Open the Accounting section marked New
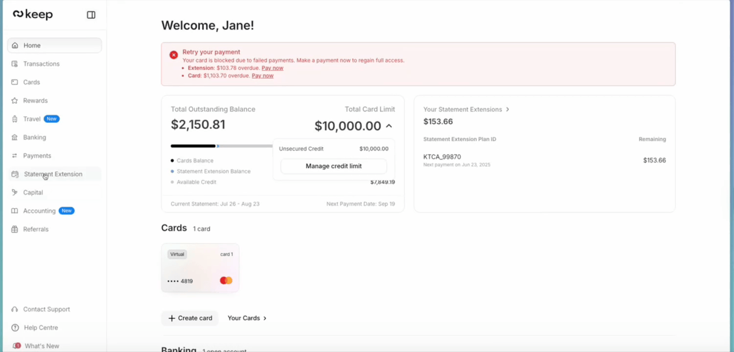Image resolution: width=734 pixels, height=352 pixels. pos(39,211)
